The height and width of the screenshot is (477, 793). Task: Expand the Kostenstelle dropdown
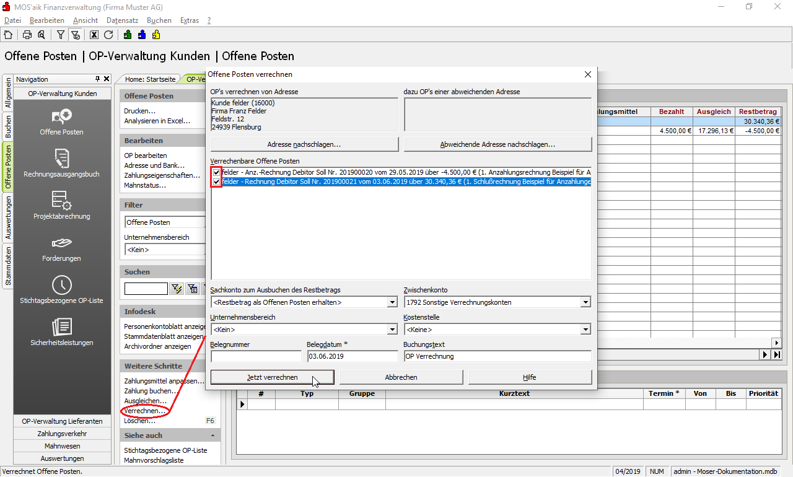click(585, 330)
